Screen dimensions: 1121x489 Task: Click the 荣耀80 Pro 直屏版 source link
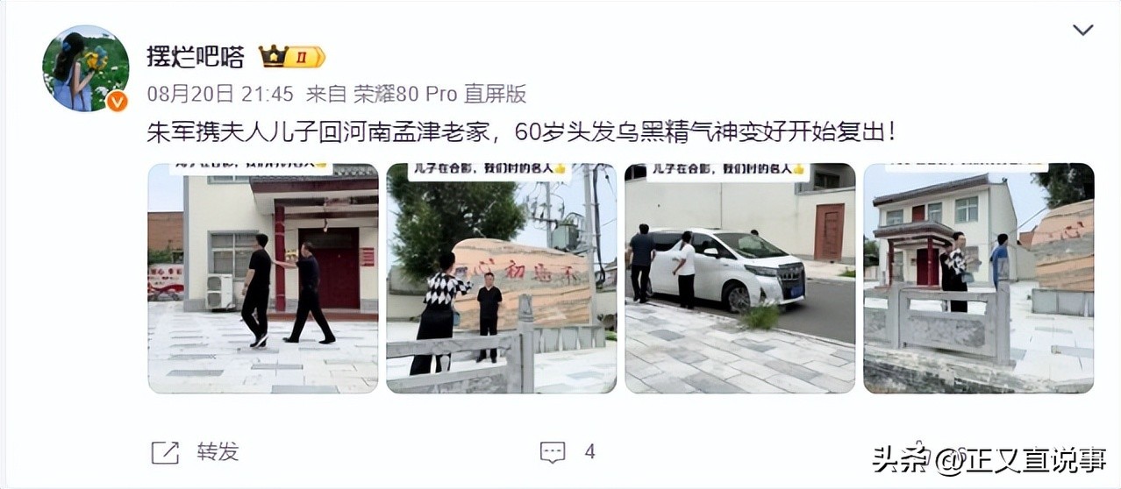[x=439, y=93]
